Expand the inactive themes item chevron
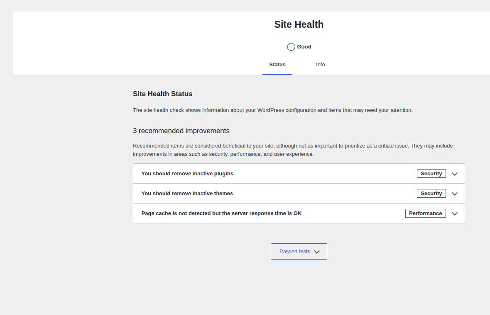Image resolution: width=490 pixels, height=315 pixels. click(x=455, y=194)
